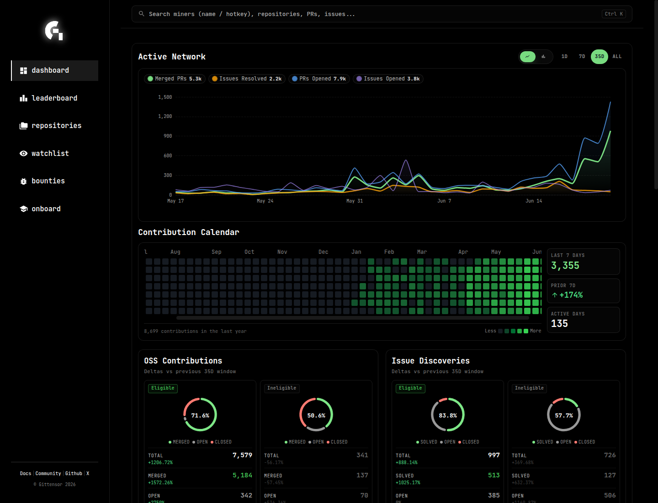Click the contribution calendar horizontal scrollbar
The image size is (658, 503).
(x=352, y=318)
